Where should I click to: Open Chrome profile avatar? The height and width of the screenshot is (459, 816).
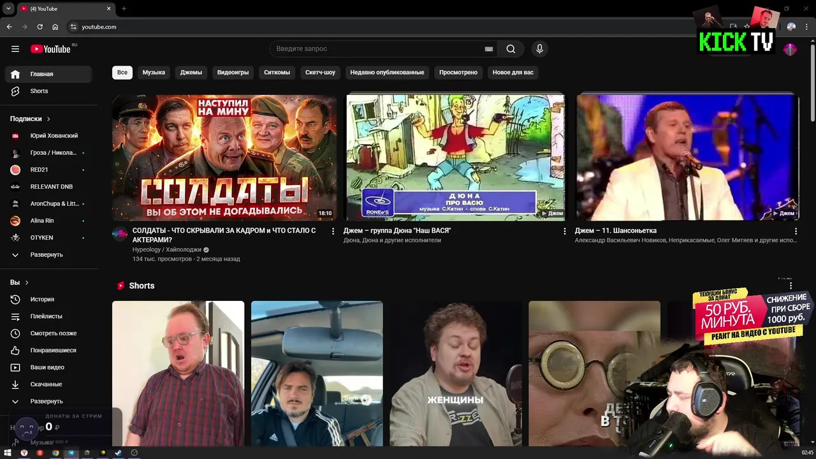pos(791,27)
